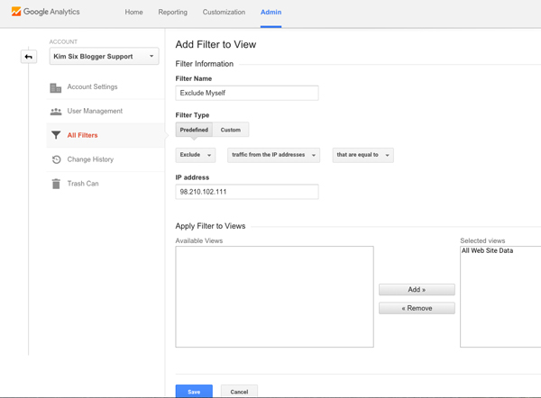The height and width of the screenshot is (398, 541).
Task: Click the « Remove button
Action: pos(417,308)
